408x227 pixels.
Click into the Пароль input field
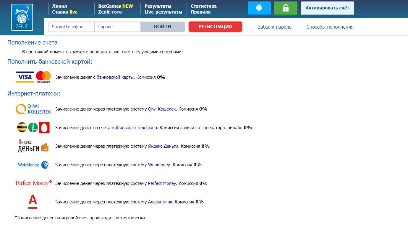[x=117, y=27]
